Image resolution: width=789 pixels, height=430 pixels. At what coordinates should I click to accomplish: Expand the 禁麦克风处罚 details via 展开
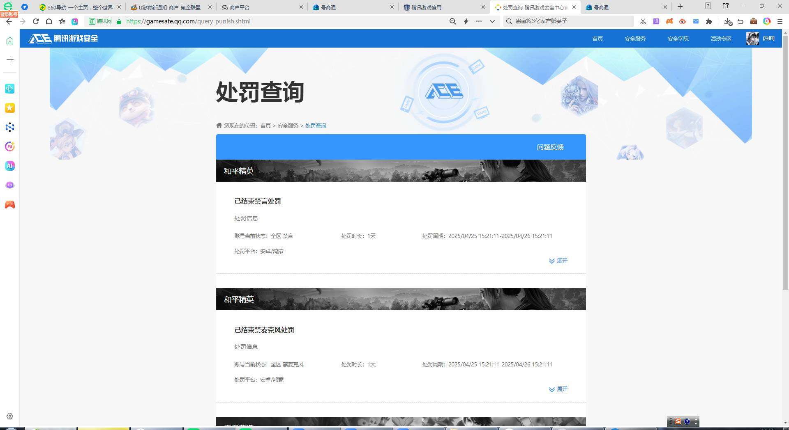coord(558,389)
